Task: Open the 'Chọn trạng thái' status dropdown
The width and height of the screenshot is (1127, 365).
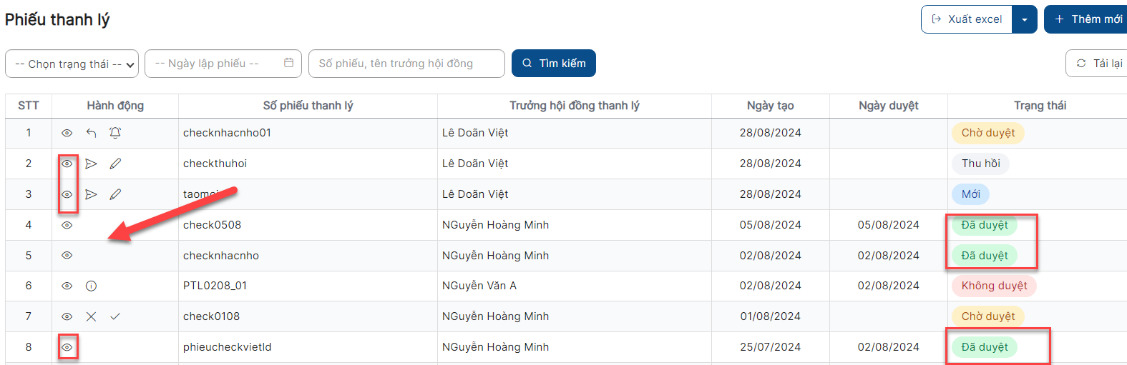Action: click(x=72, y=64)
